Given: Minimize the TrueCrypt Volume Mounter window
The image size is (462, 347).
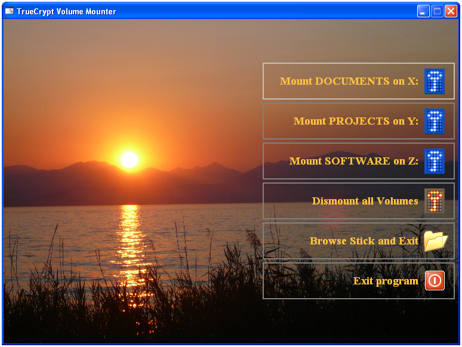Looking at the screenshot, I should click(423, 11).
